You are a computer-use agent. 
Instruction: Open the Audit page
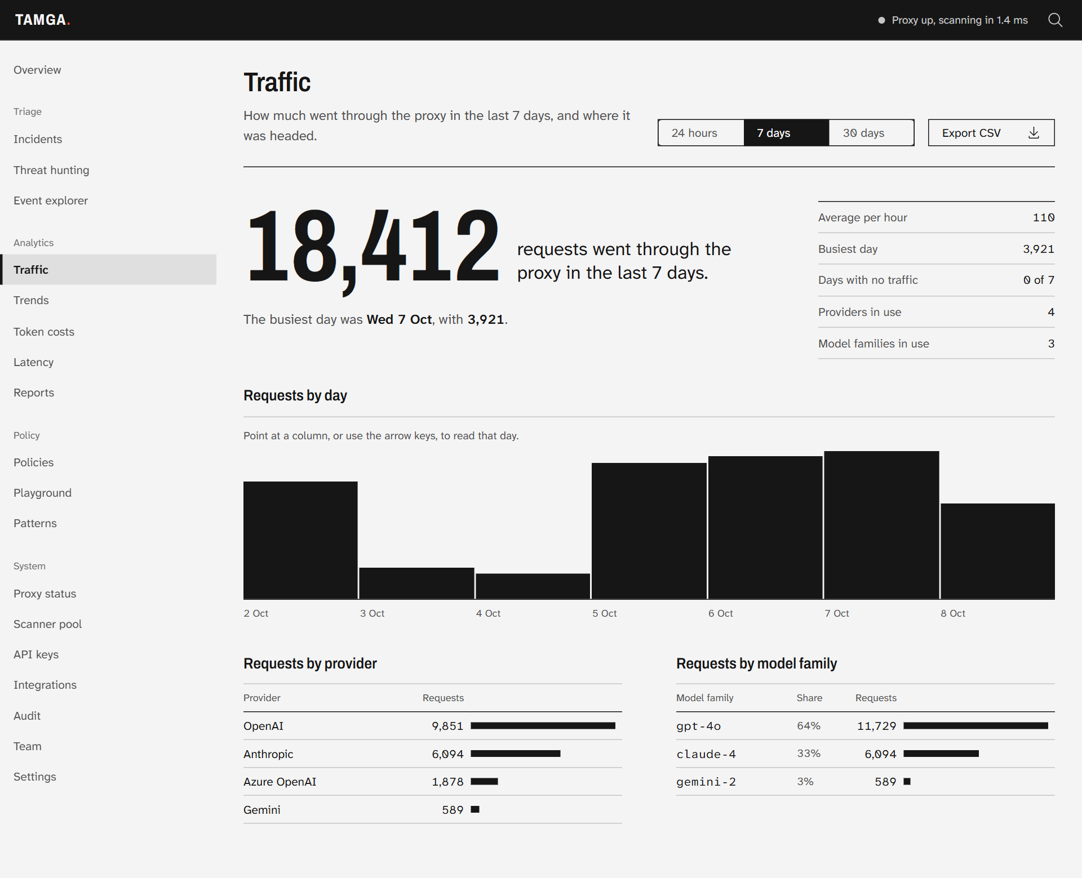click(108, 716)
